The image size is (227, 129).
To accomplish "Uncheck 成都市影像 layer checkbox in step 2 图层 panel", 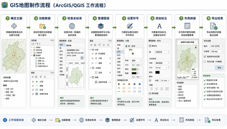I will 33,94.
